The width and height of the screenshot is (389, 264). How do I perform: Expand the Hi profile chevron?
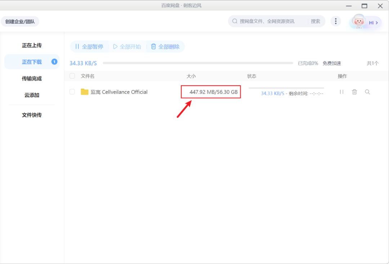click(x=377, y=23)
